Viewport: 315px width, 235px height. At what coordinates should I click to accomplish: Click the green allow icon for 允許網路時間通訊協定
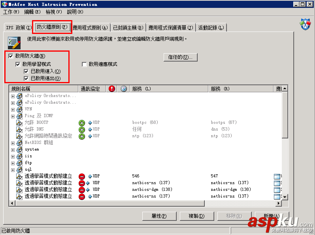(x=81, y=136)
